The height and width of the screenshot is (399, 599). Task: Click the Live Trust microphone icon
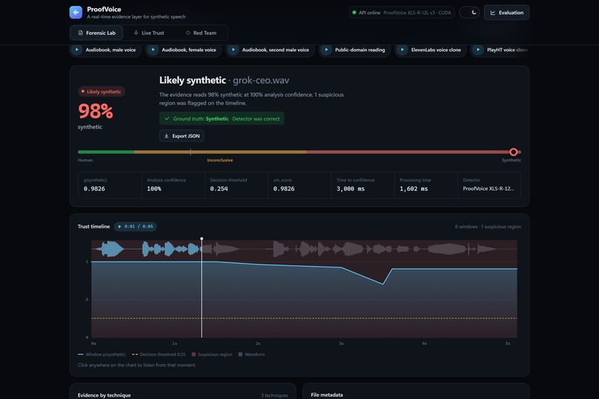tap(136, 33)
